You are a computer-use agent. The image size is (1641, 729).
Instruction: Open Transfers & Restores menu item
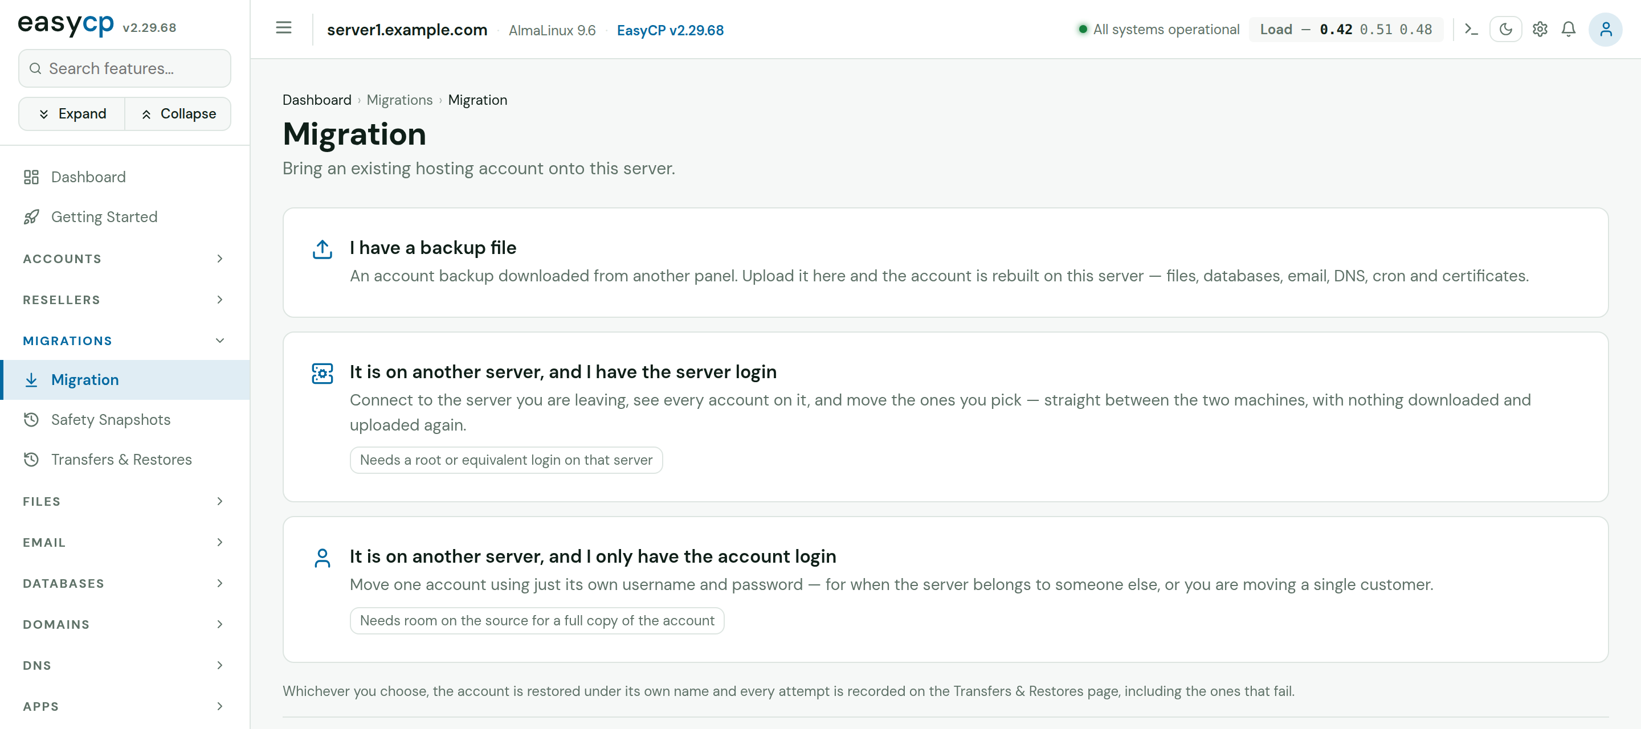125,460
